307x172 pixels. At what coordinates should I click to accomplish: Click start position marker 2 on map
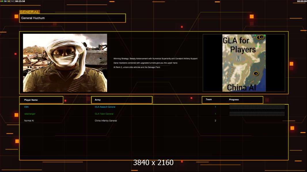point(262,37)
